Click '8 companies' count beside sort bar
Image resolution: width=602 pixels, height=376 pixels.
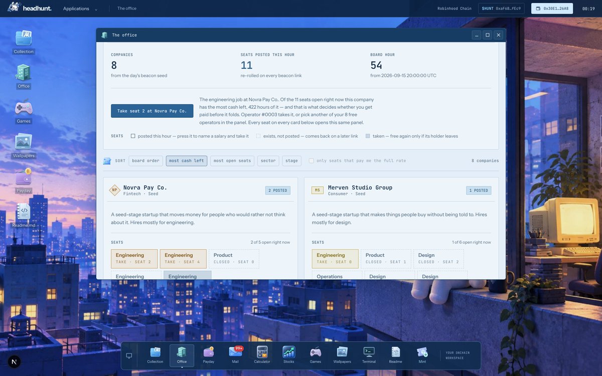[485, 161]
